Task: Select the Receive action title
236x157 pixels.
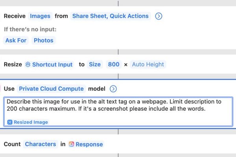Action: pyautogui.click(x=15, y=16)
